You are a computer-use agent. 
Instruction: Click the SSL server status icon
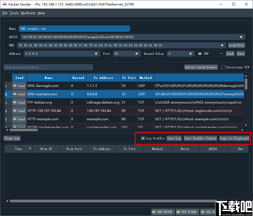click(202, 211)
